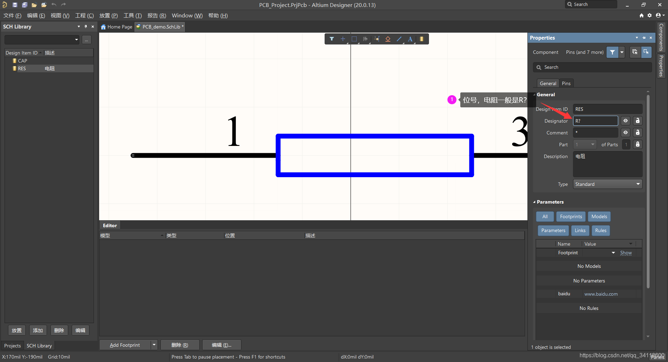Open the 文件 (F) menu
This screenshot has height=362, width=668.
tap(13, 16)
